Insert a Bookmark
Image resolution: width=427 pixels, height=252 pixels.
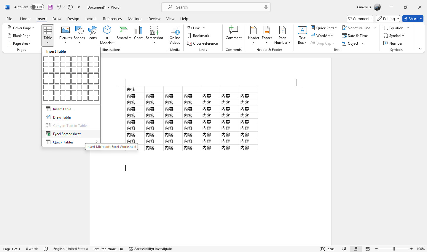tap(198, 35)
